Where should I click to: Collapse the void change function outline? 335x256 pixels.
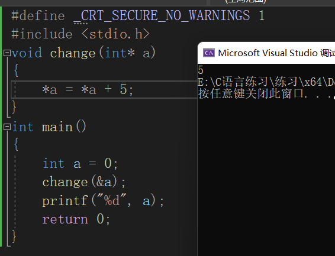coord(7,53)
